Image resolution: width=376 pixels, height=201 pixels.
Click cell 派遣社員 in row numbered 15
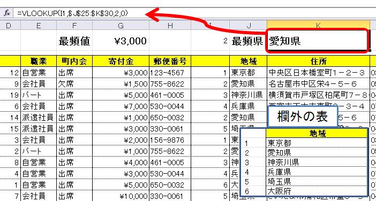[39, 129]
